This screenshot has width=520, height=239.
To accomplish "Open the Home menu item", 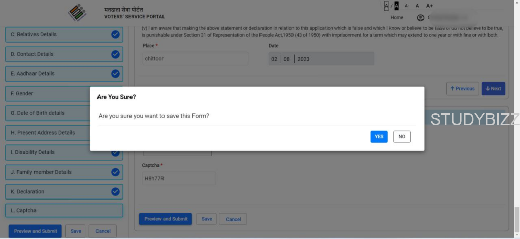I will pos(397,17).
